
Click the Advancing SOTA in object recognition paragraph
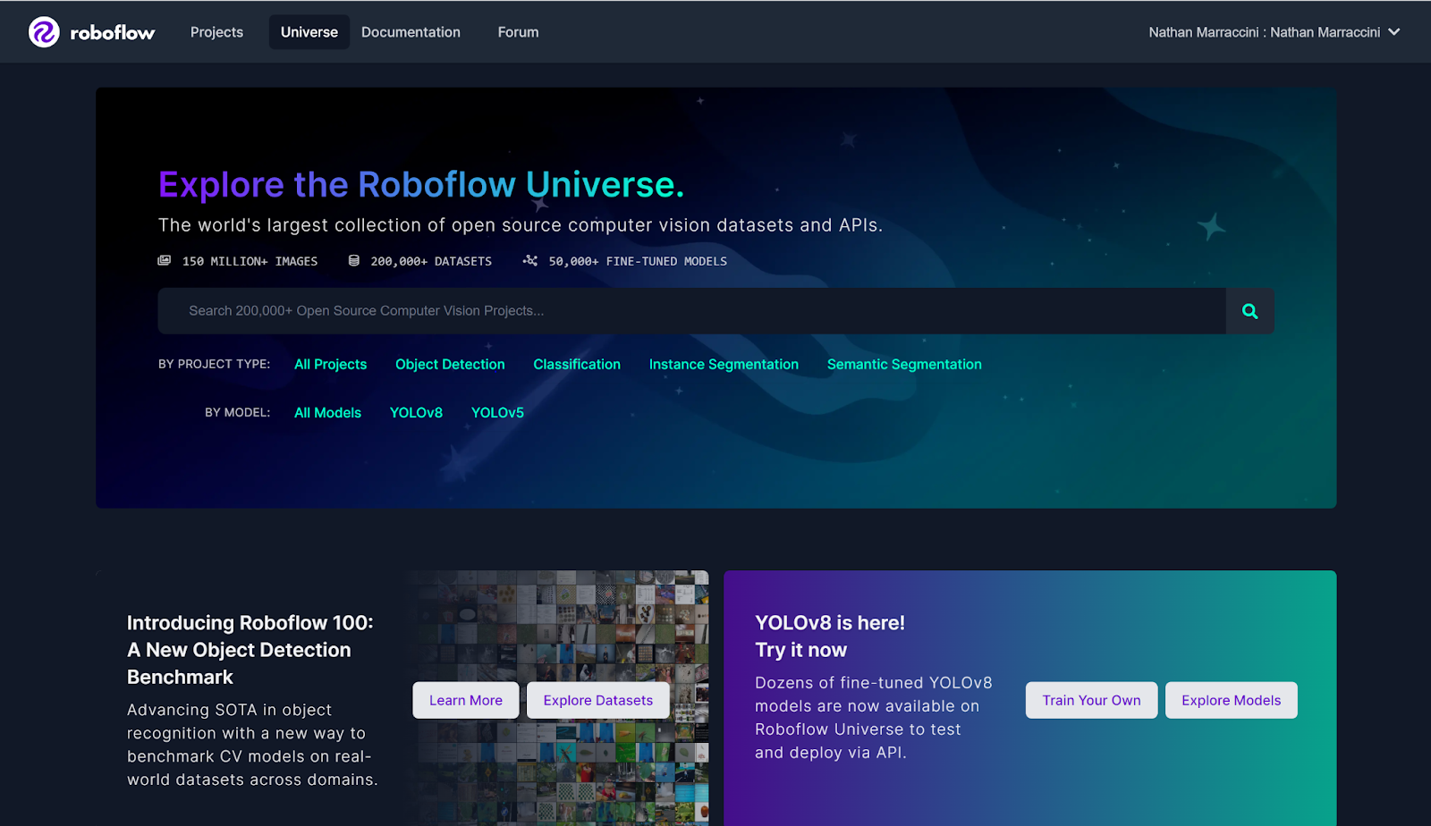252,745
